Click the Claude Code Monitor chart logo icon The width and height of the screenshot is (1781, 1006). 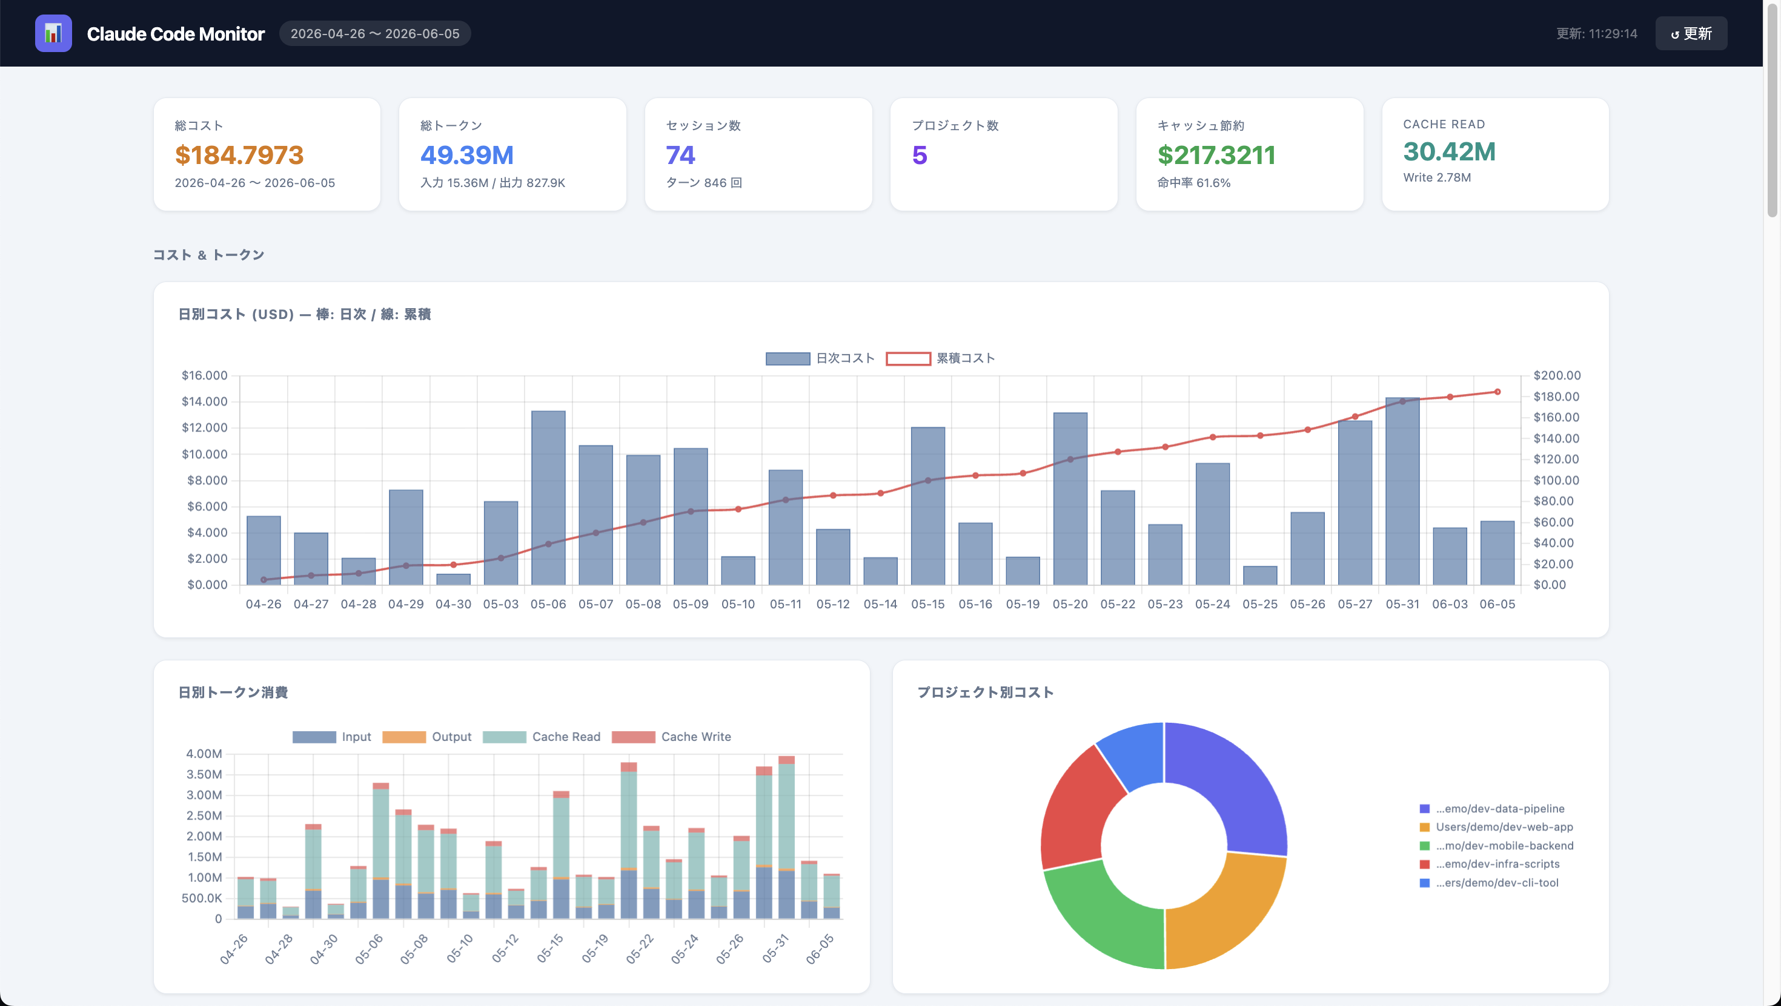click(x=53, y=33)
